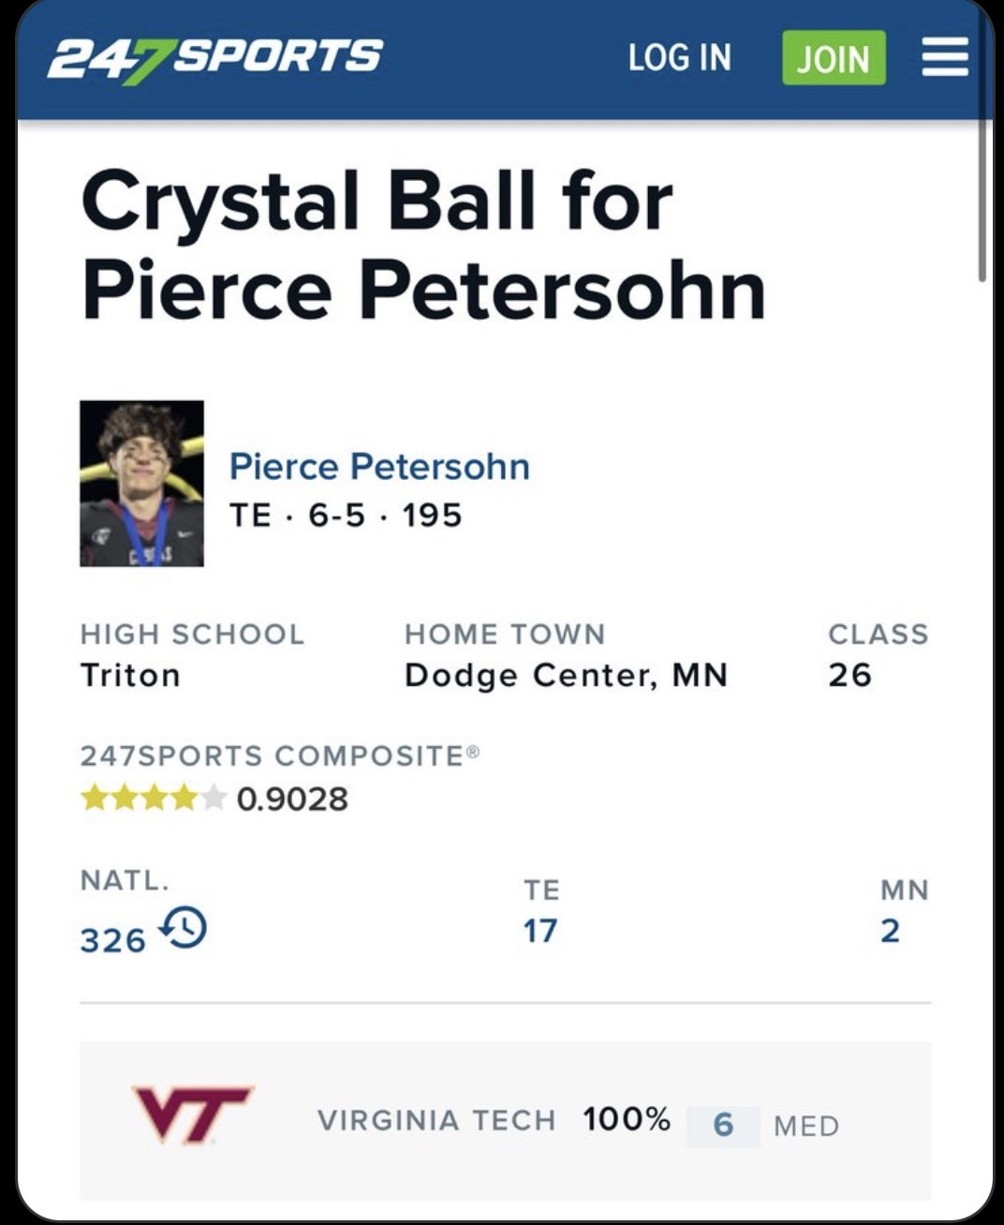Select the Virginia Tech prediction row label
1004x1225 pixels.
436,1120
